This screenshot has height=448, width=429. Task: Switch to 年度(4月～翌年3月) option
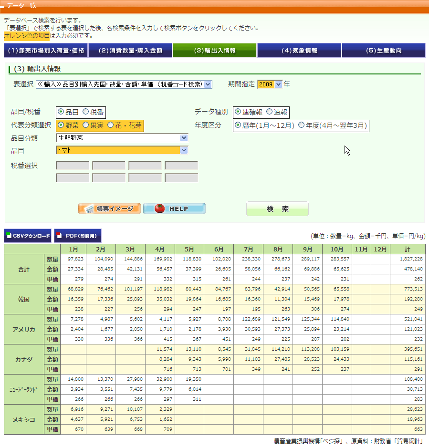[x=302, y=125]
